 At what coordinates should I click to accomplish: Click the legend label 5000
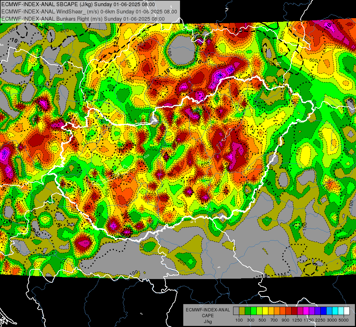[x=344, y=320]
